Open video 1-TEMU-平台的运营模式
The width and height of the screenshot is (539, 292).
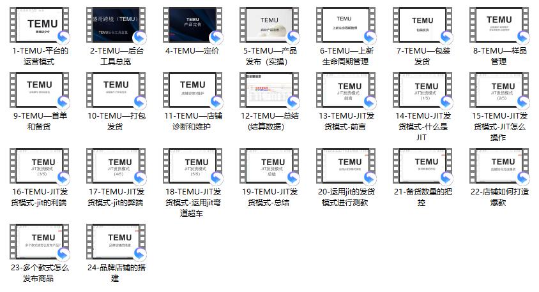click(39, 26)
